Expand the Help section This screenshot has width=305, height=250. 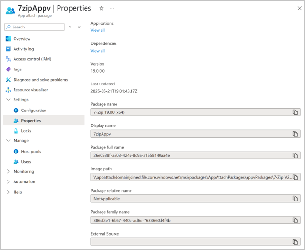point(8,192)
